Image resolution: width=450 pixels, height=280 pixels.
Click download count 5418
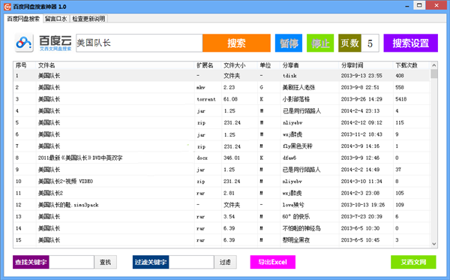(x=401, y=99)
